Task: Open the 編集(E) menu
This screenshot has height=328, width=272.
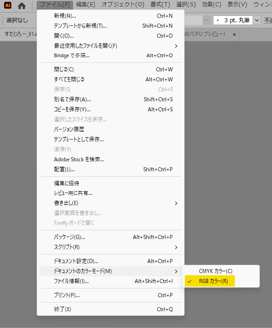Action: [86, 5]
